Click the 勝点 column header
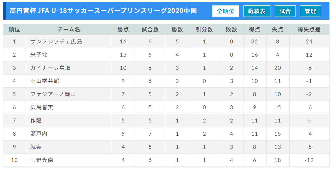This screenshot has height=169, width=332. tap(123, 29)
